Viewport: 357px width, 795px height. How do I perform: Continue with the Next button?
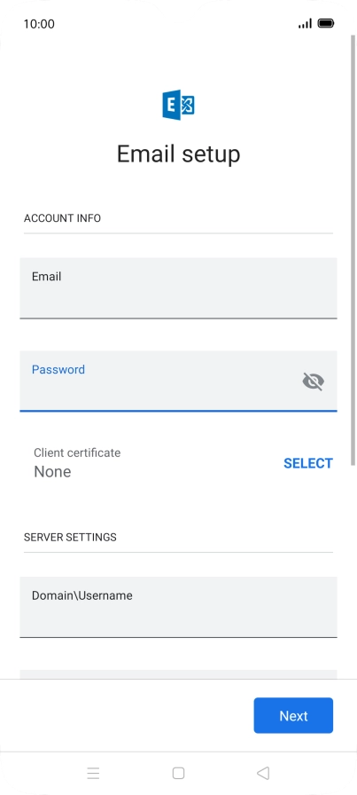[x=293, y=715]
